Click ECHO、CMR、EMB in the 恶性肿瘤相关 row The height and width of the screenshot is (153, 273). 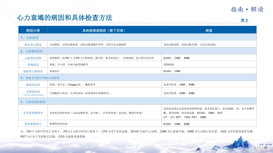[209, 124]
